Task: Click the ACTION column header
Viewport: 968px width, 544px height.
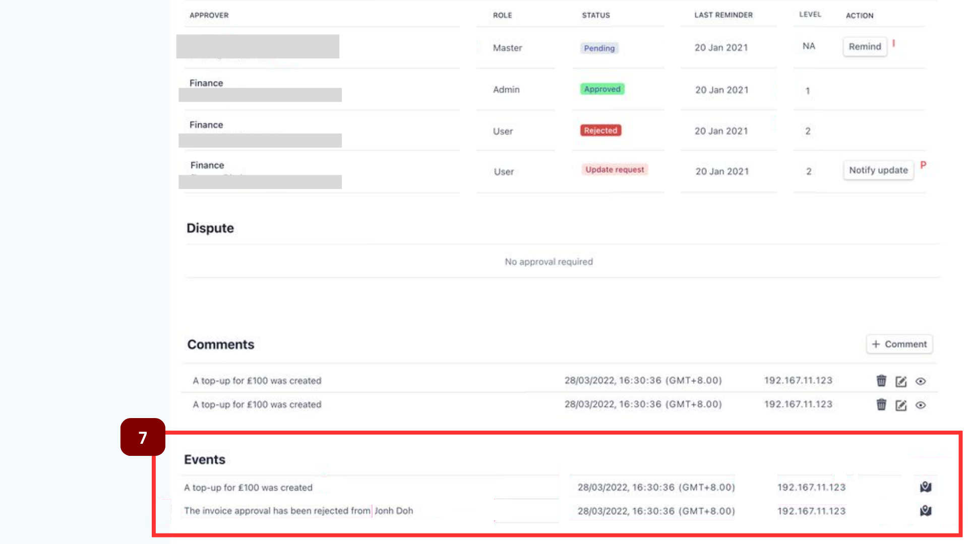Action: (x=859, y=16)
